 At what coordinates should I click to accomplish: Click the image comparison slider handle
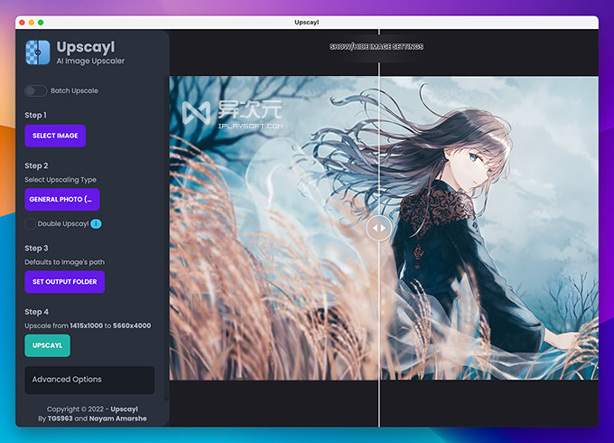[378, 228]
